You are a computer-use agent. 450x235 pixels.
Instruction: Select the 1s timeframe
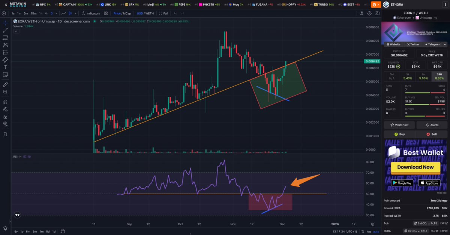(x=13, y=13)
